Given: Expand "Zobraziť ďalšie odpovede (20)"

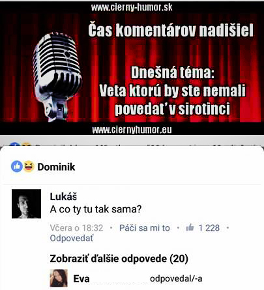Looking at the screenshot, I should (x=119, y=259).
